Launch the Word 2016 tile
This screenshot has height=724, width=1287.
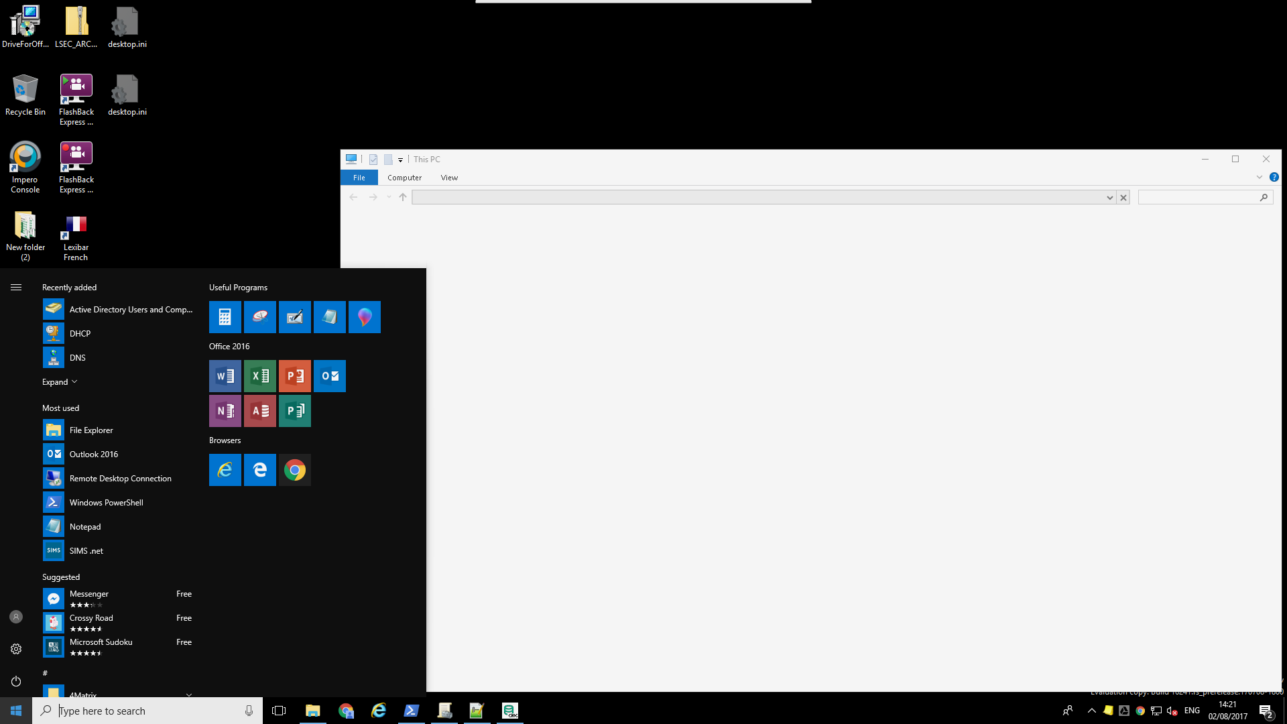pyautogui.click(x=225, y=376)
